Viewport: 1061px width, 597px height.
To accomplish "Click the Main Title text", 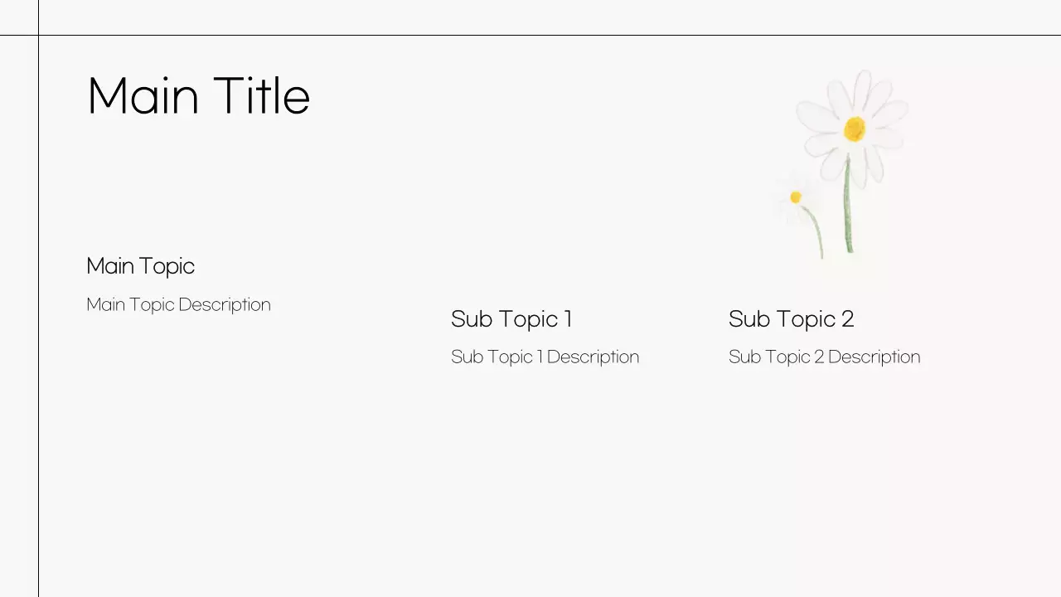I will point(198,96).
